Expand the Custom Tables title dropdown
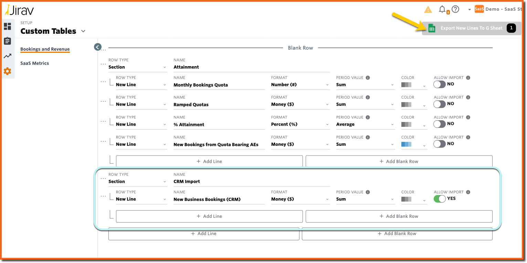The height and width of the screenshot is (263, 527). [83, 31]
